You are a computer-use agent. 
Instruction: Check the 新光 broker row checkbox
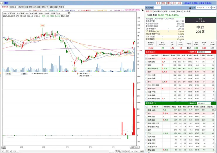click(x=146, y=82)
